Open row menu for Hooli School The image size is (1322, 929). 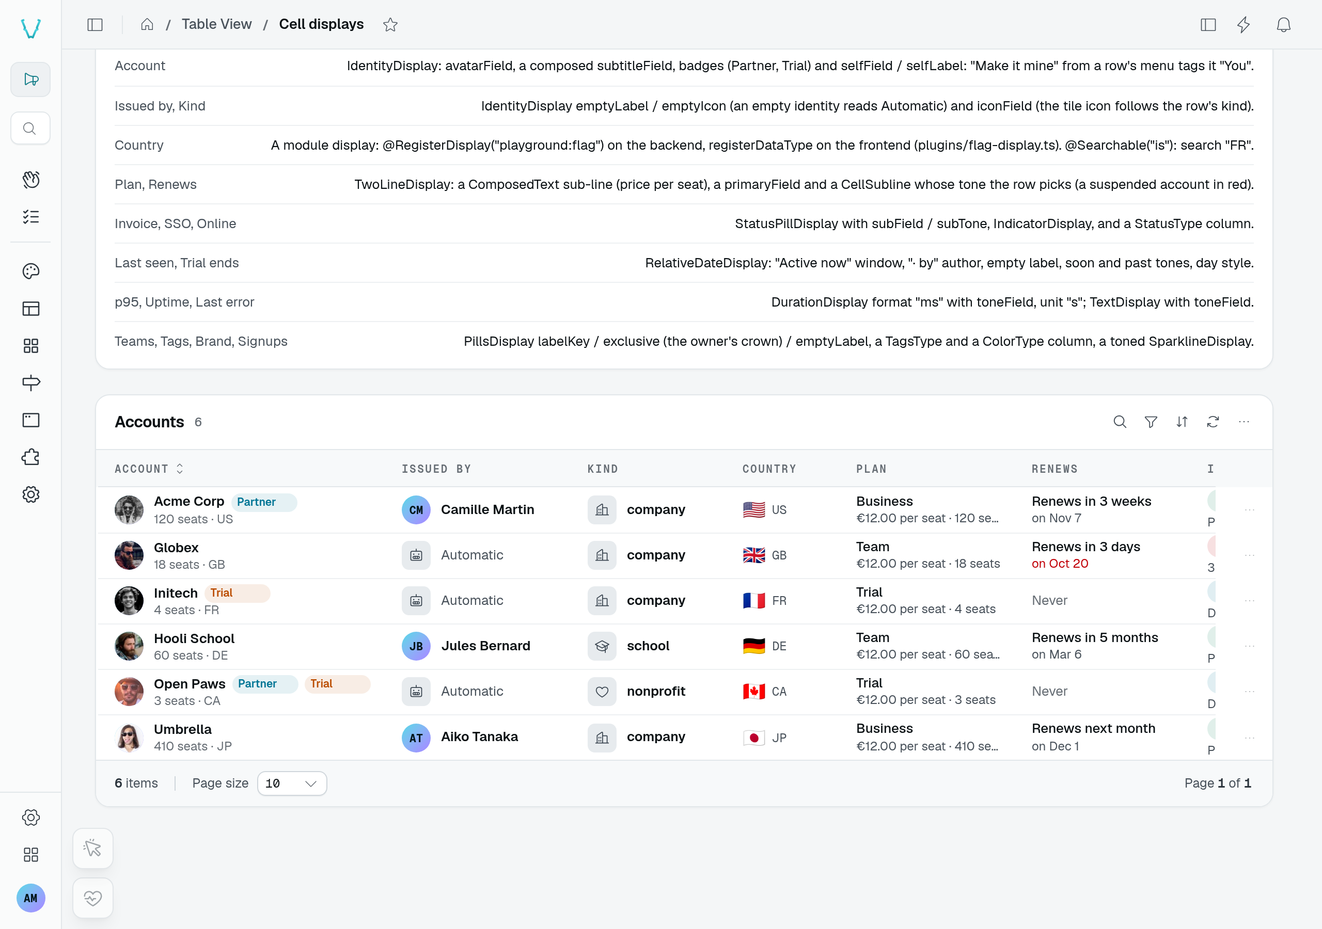(x=1249, y=646)
